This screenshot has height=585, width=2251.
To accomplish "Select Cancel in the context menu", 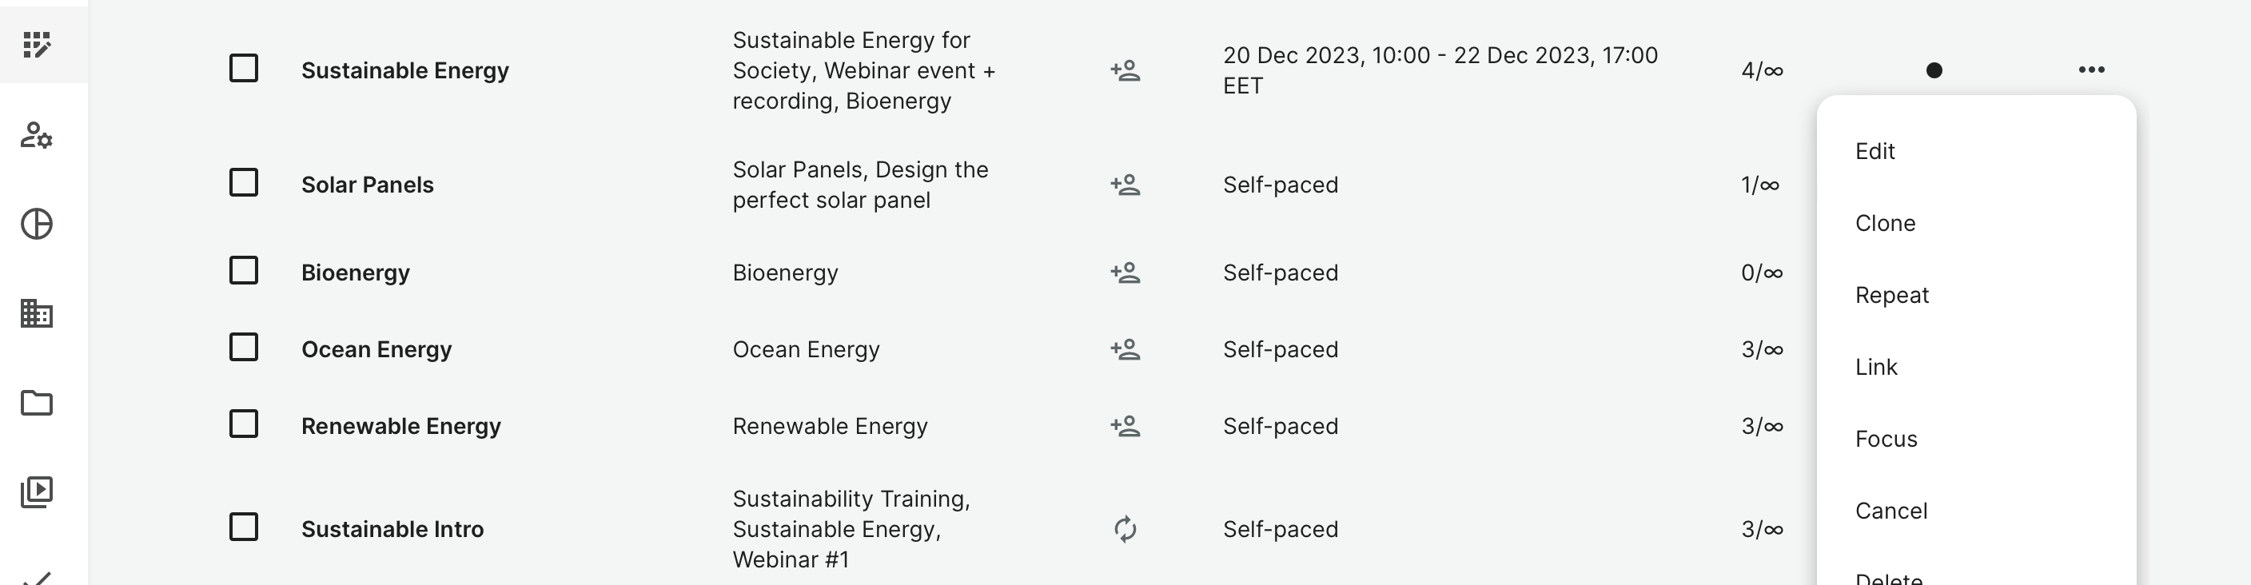I will click(1891, 511).
